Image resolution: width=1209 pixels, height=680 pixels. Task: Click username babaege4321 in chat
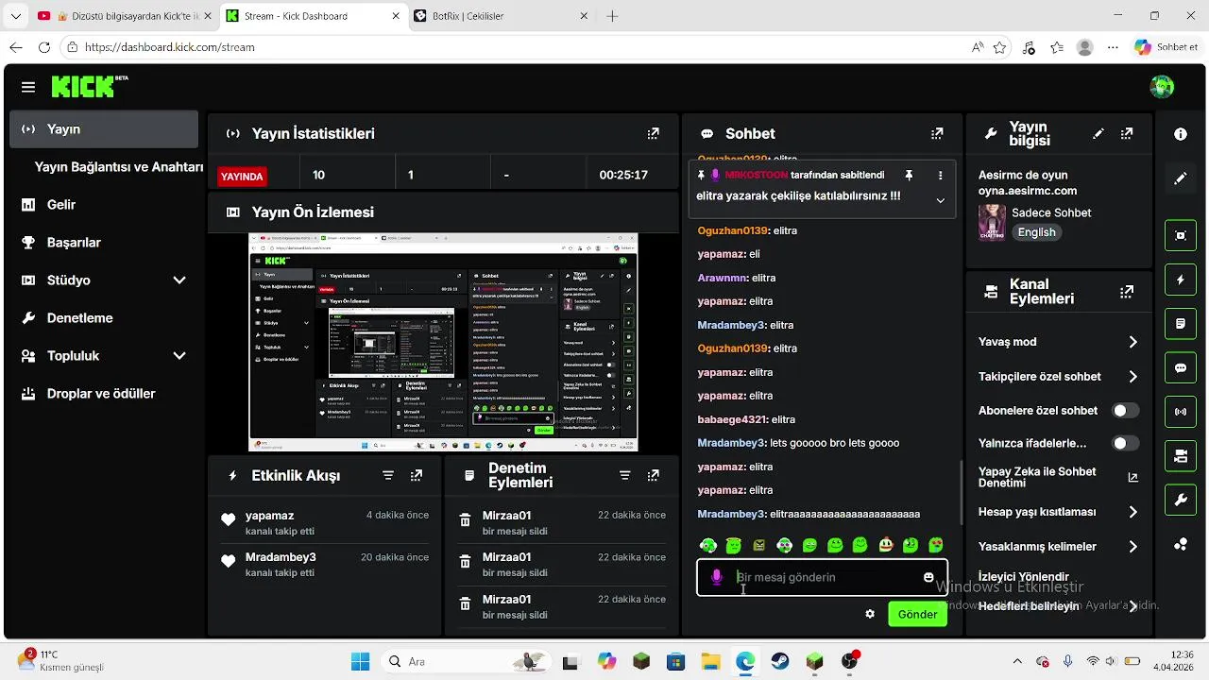pyautogui.click(x=732, y=419)
